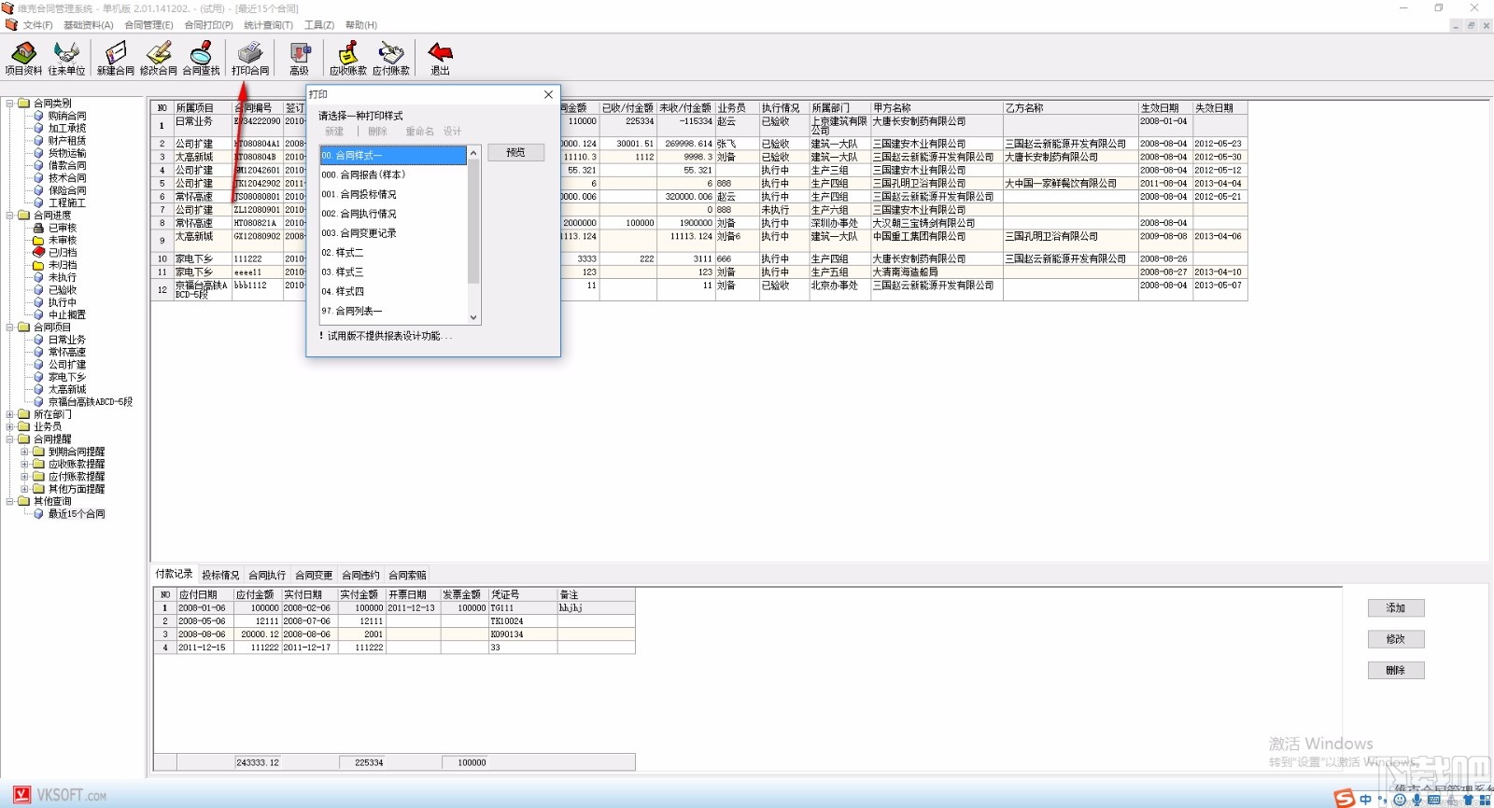Open the 合同打印(P) menu

click(x=208, y=25)
